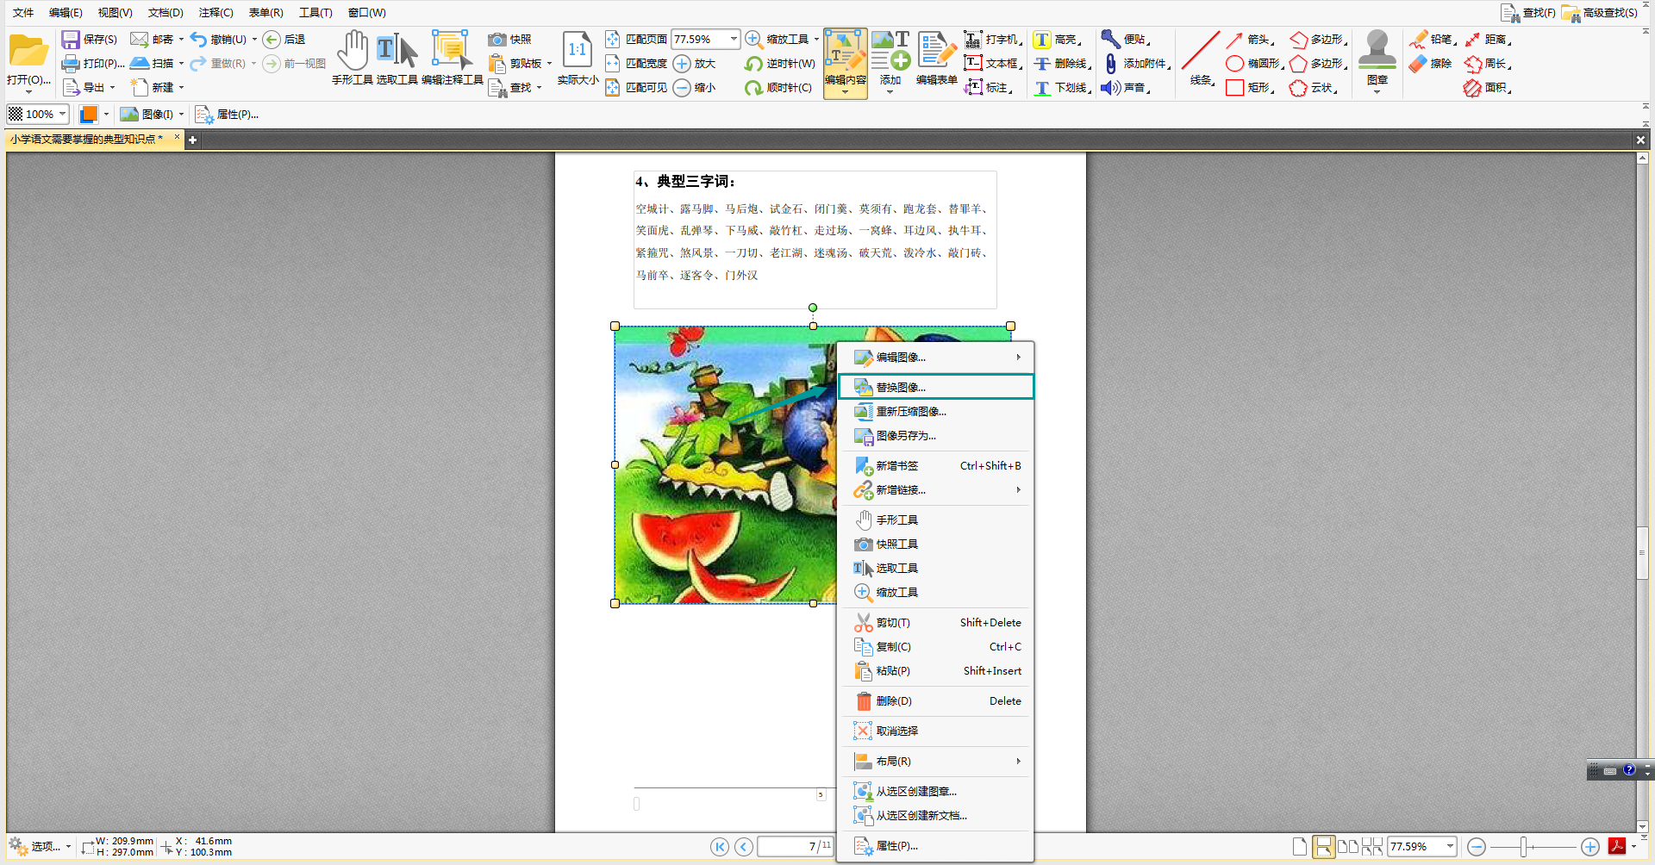Select the Rectangle (矩形) shape tool

click(1251, 88)
